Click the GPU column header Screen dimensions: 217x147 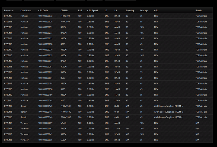(x=156, y=11)
